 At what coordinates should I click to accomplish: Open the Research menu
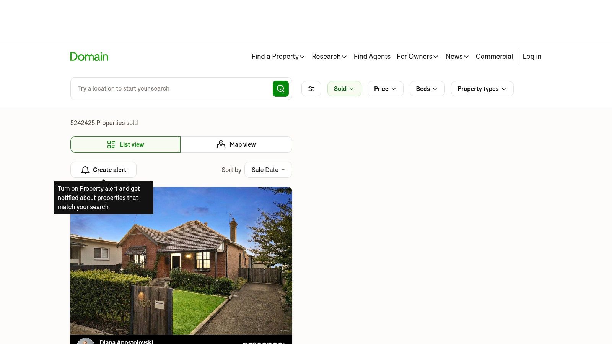(x=329, y=56)
